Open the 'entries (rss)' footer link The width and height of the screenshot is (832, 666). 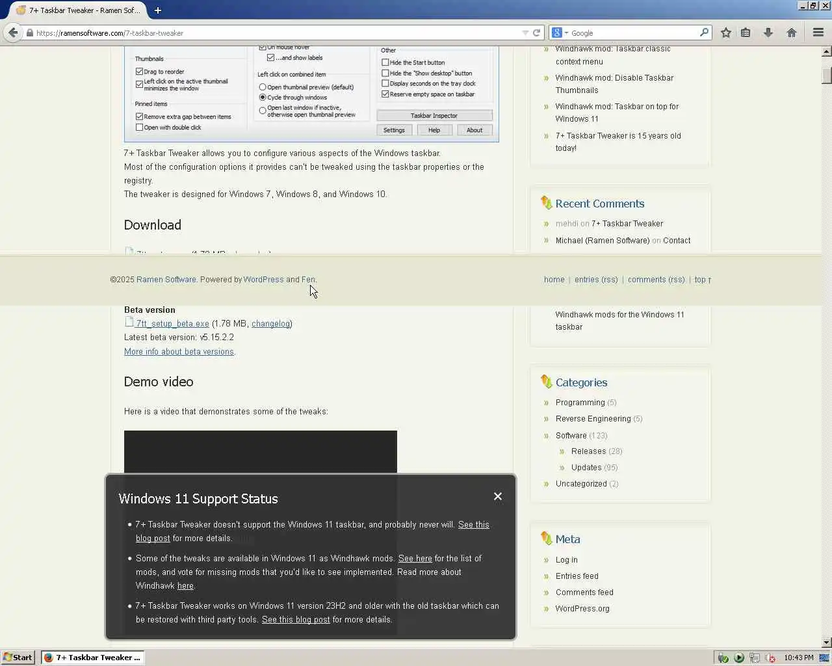[x=596, y=279]
